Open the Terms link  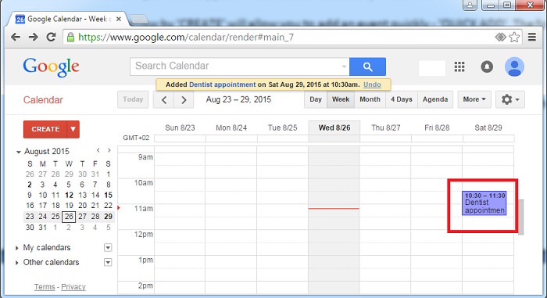(x=45, y=287)
